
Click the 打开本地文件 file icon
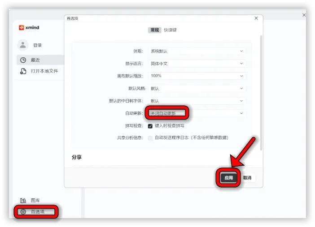pyautogui.click(x=23, y=71)
